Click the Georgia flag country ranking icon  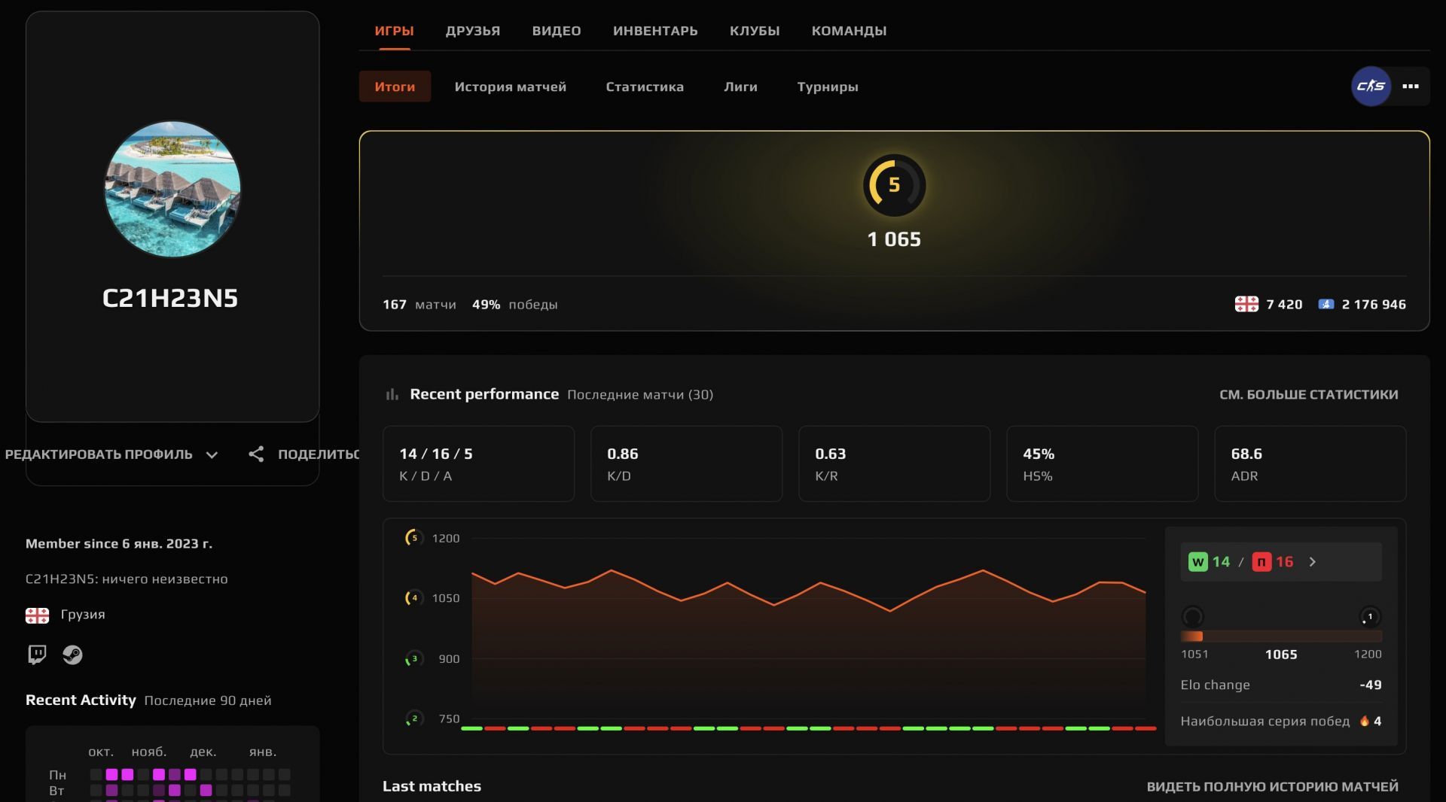[1246, 304]
